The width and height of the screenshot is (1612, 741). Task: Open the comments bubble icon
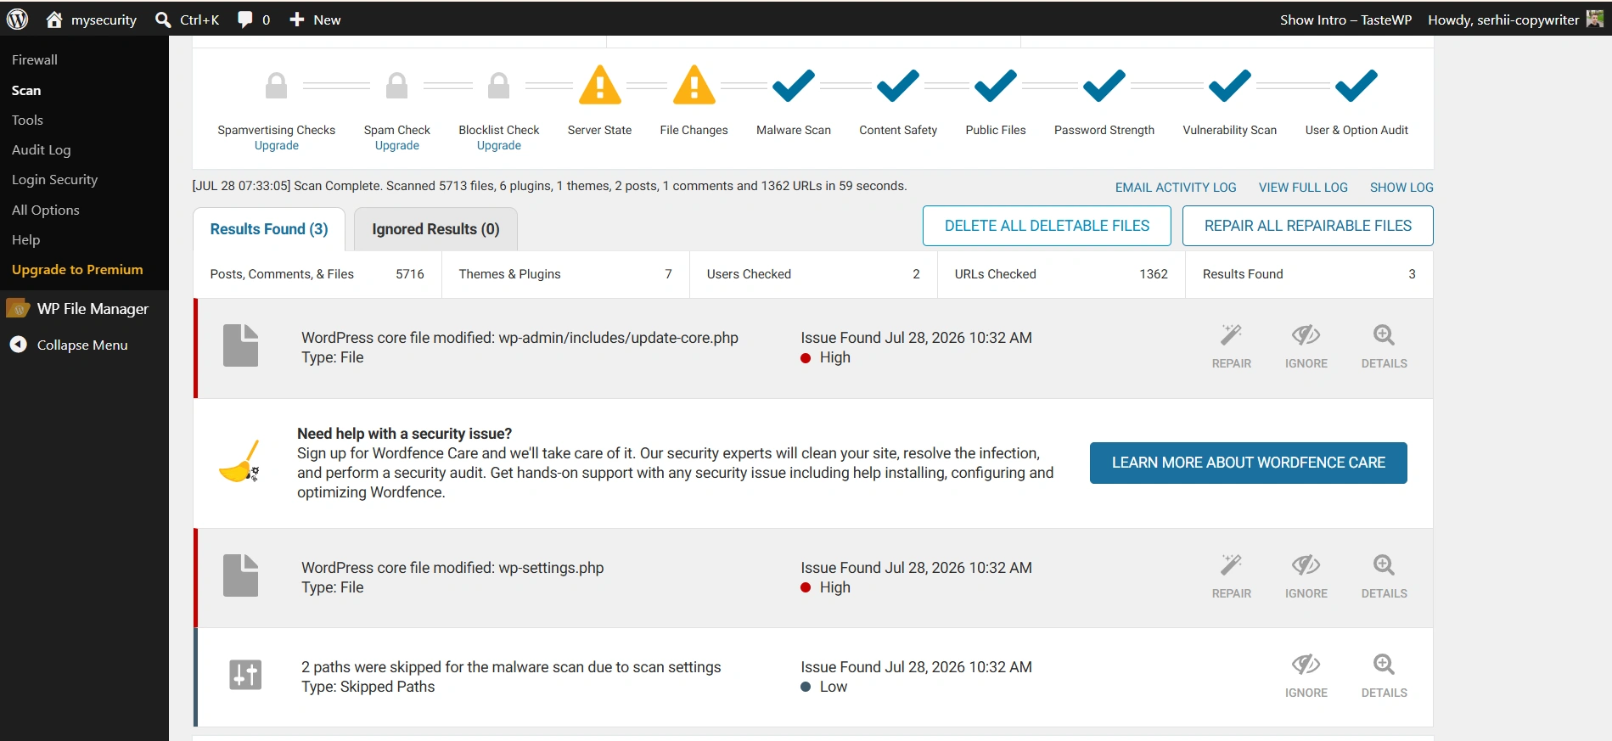(244, 20)
